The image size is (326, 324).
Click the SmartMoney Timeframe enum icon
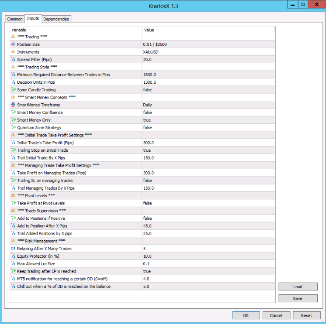tap(13, 105)
